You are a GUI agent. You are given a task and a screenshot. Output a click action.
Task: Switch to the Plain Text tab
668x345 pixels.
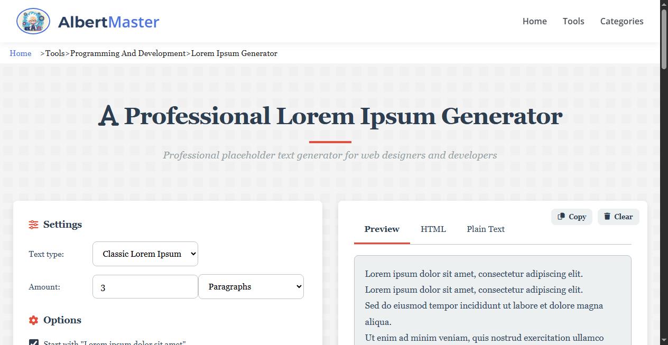tap(485, 229)
